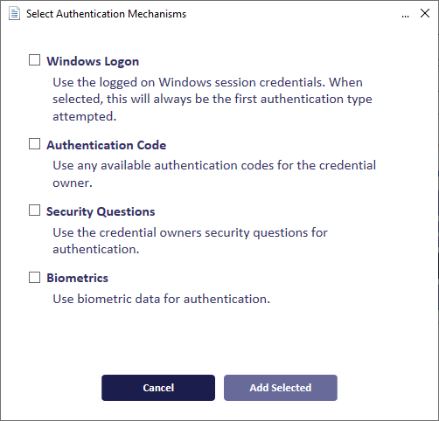Click the Biometrics heading label
Screen dimensions: 439x421
click(x=77, y=278)
